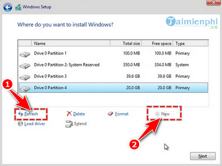Click the 350.0 MB total size cell
222x166 pixels.
(131, 65)
